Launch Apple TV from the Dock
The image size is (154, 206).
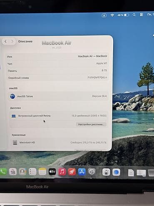[52, 172]
